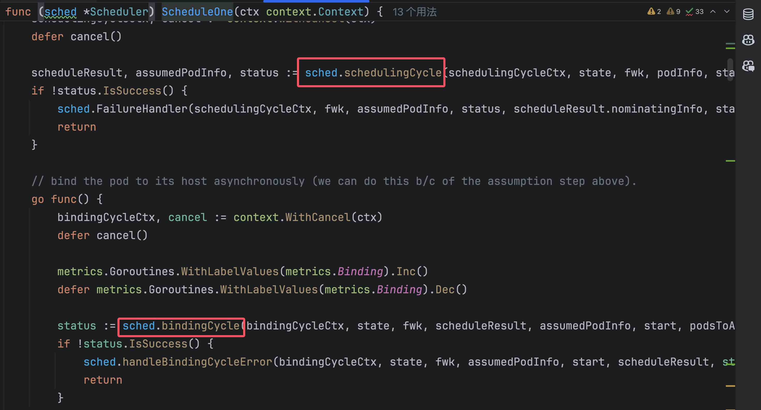
Task: Click the defer metrics.Goroutines Dec() line
Action: [x=262, y=289]
